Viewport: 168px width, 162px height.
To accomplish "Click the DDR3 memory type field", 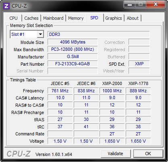I will point(99,34).
